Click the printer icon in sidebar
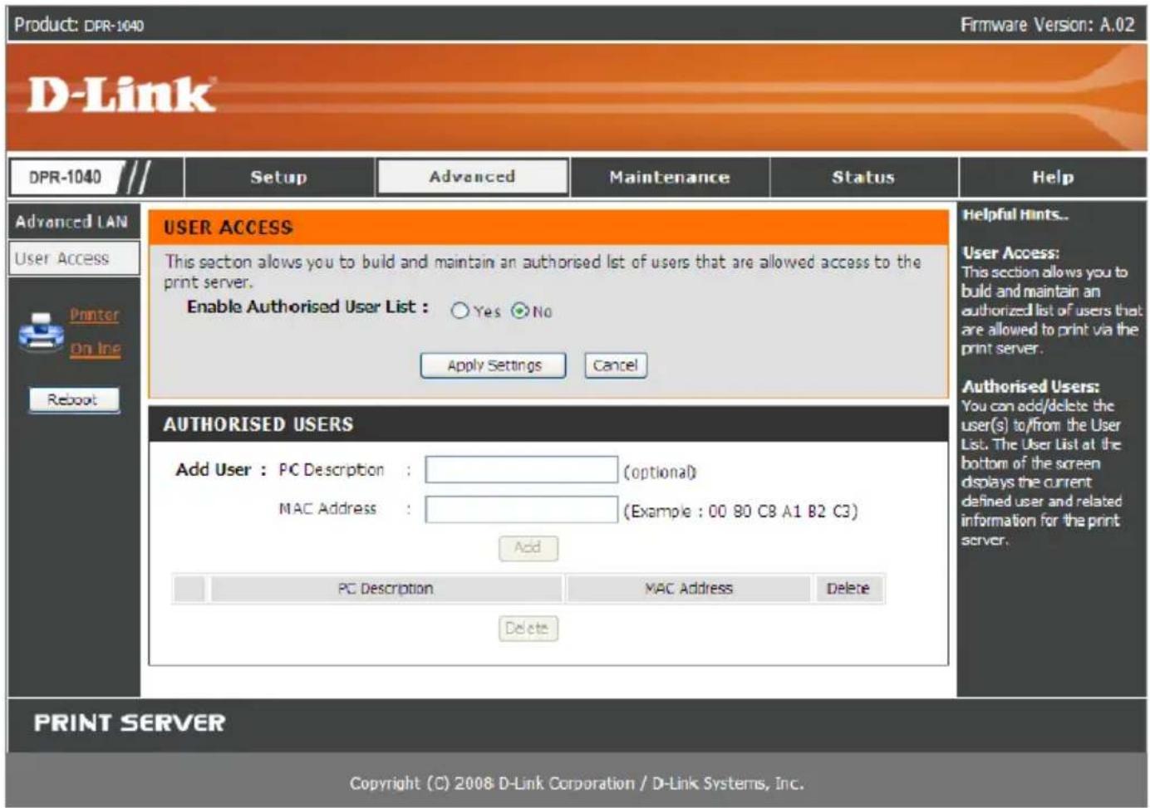The height and width of the screenshot is (808, 1150). [42, 331]
